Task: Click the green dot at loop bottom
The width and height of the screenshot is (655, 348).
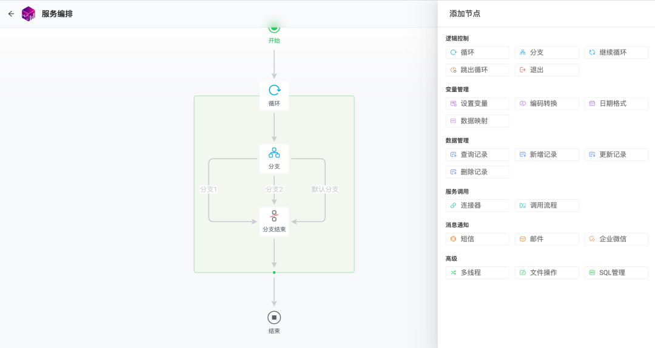Action: tap(274, 272)
